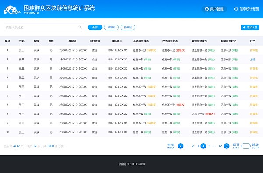This screenshot has height=173, width=263.
Task: Go to next page arrow
Action: pos(227,146)
